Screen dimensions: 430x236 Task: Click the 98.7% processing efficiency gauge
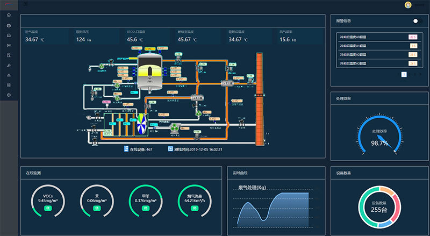379,135
